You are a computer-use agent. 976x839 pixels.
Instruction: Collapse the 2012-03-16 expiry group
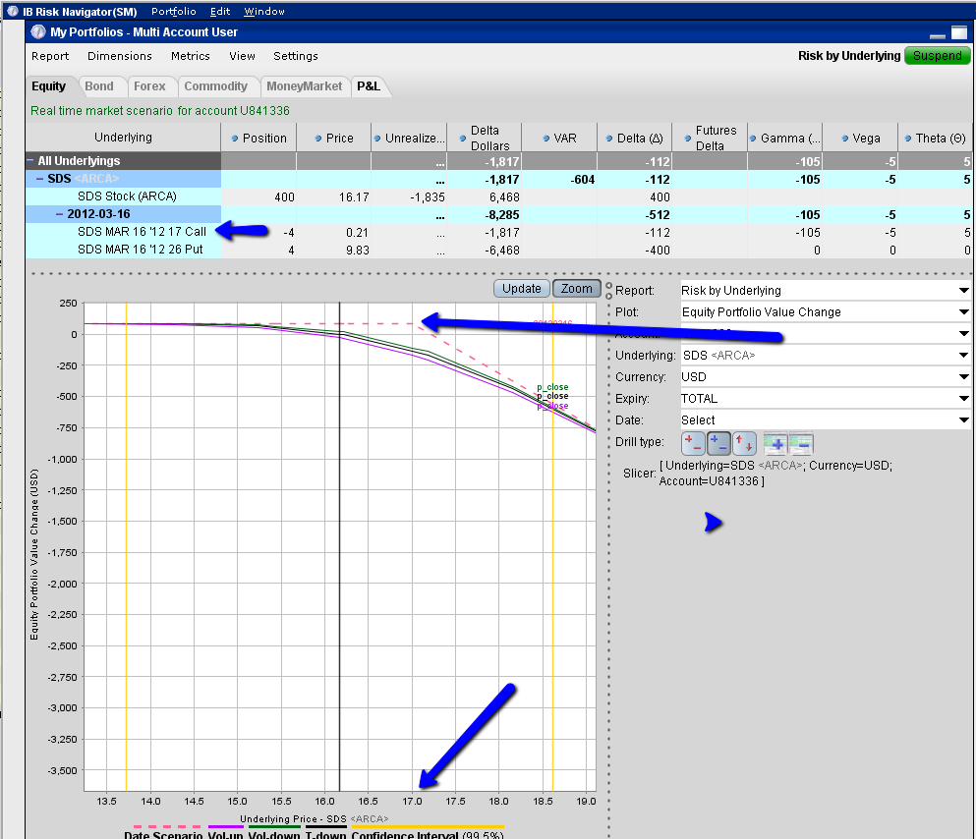[60, 214]
